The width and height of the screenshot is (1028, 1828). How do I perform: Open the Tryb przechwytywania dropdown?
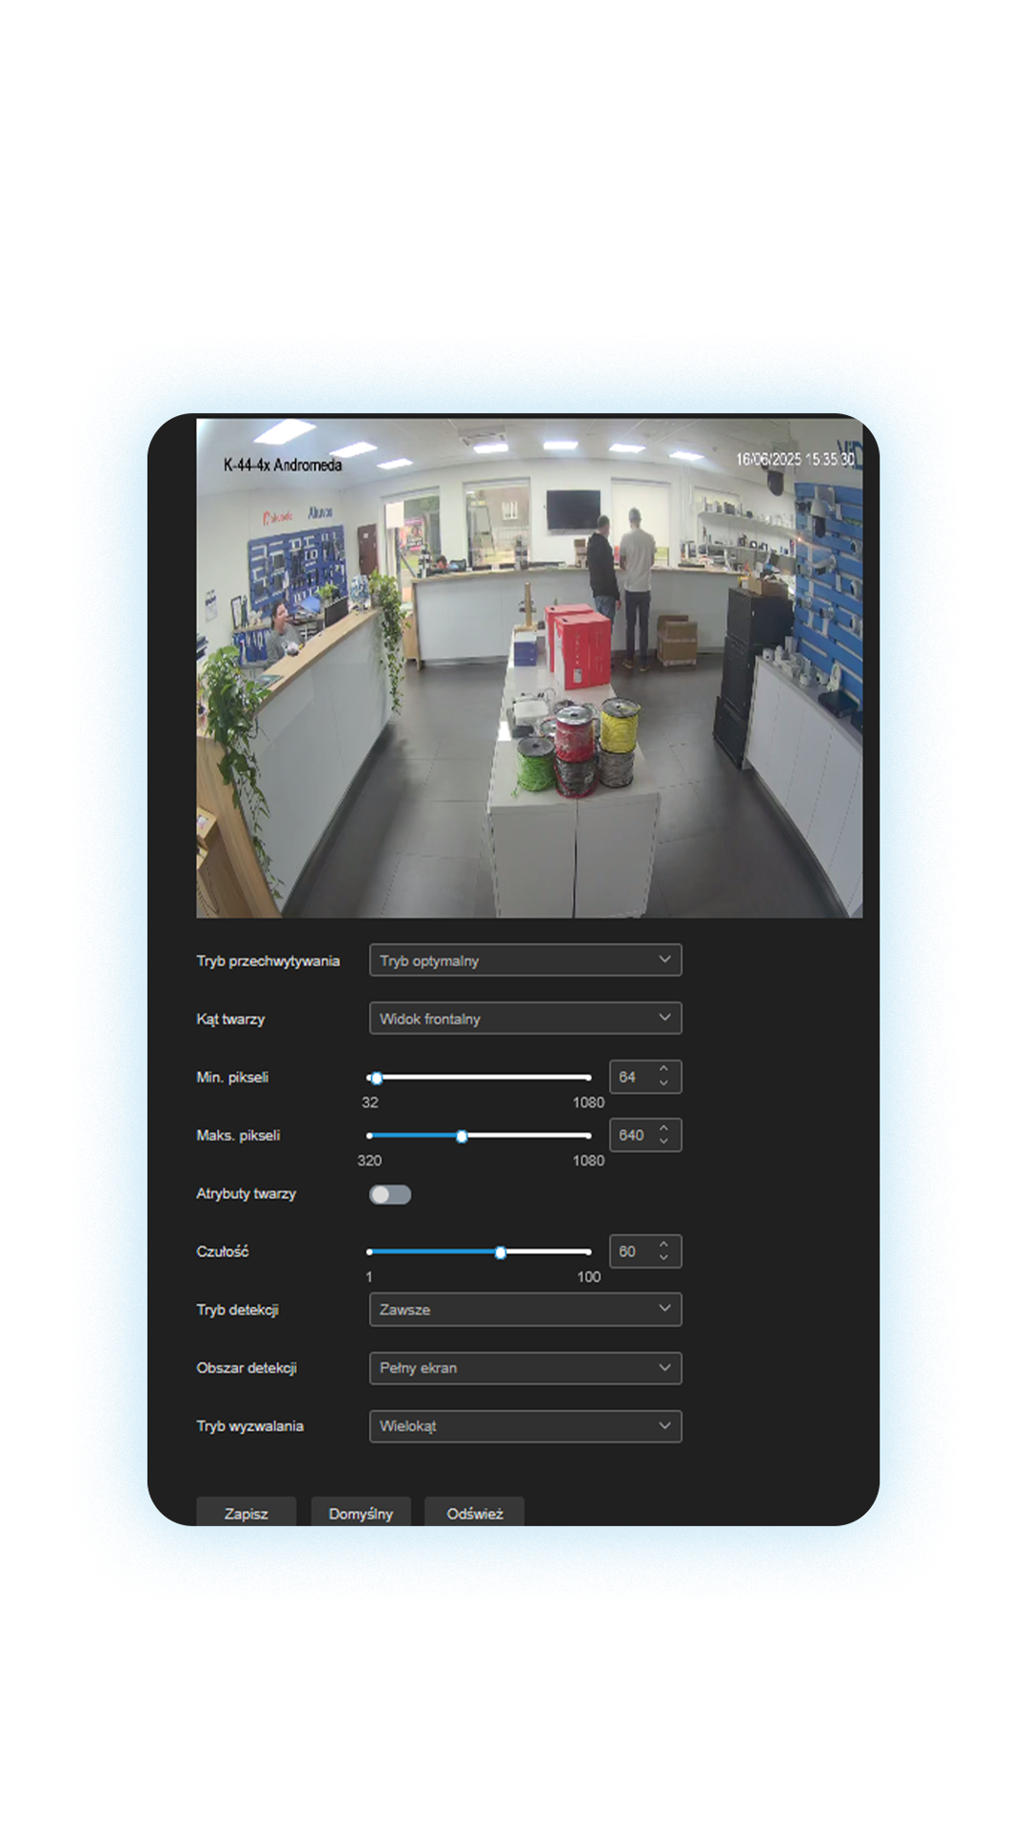point(524,960)
